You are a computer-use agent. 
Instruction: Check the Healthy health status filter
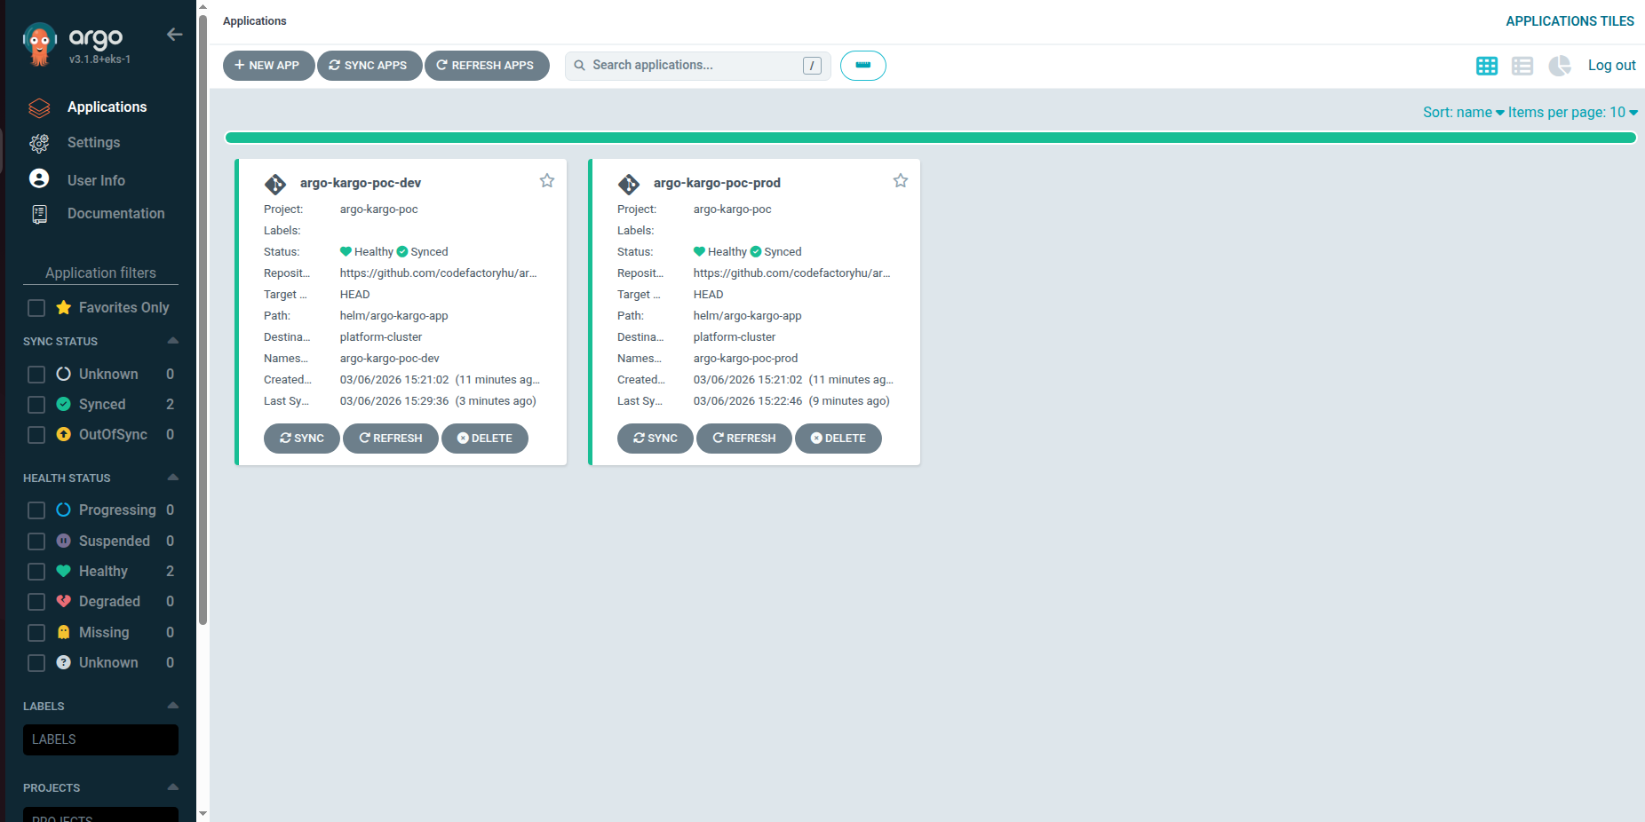[x=36, y=571]
